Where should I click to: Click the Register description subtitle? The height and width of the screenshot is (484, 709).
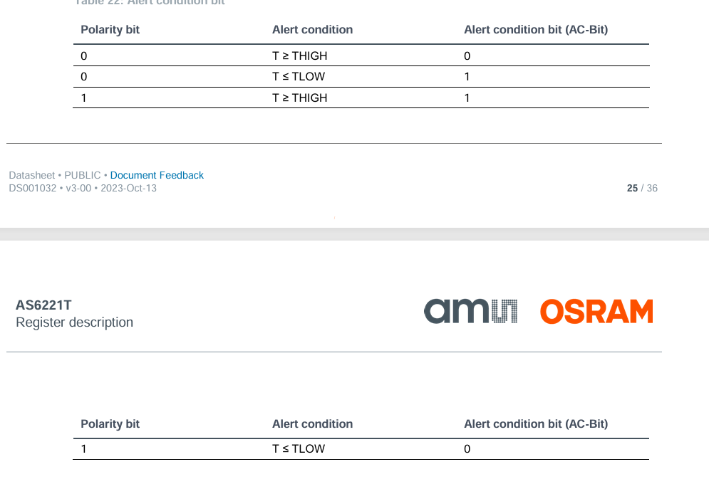pyautogui.click(x=74, y=322)
